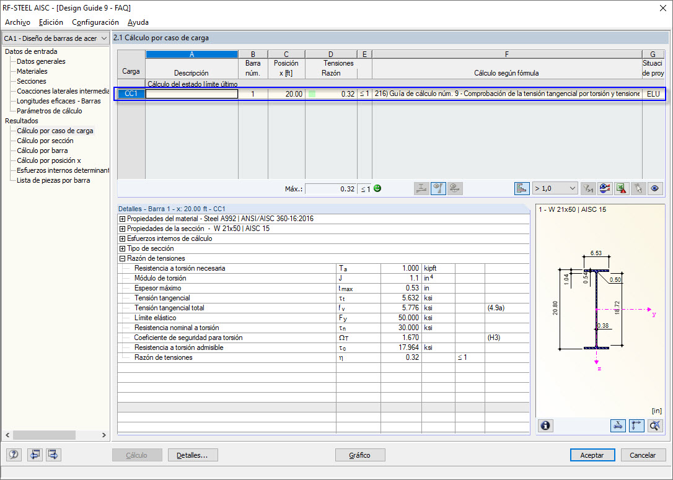The height and width of the screenshot is (480, 673).
Task: Select Materiales in the tree
Action: tap(32, 71)
